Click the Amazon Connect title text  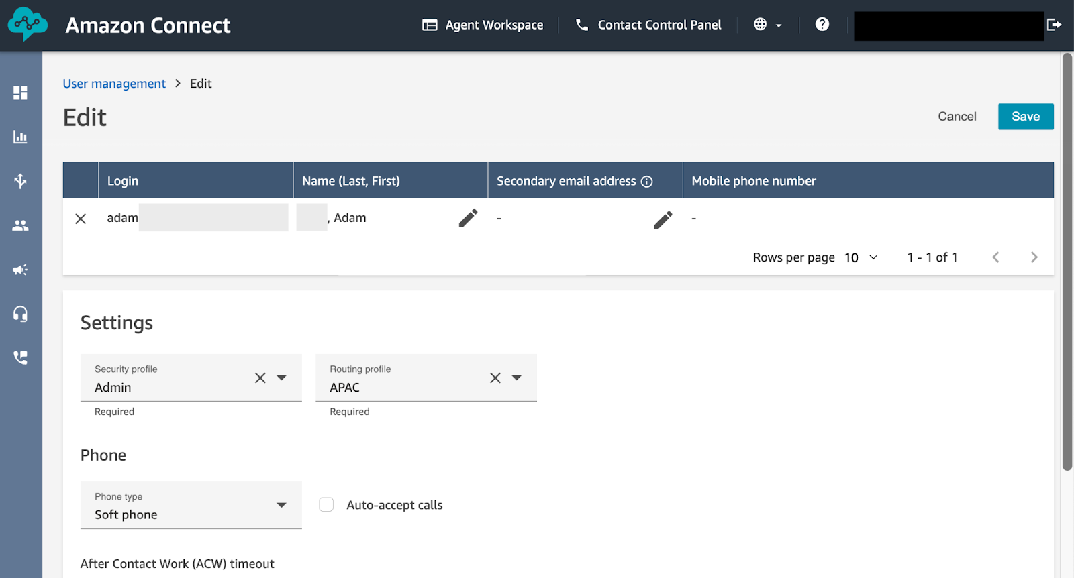point(148,25)
